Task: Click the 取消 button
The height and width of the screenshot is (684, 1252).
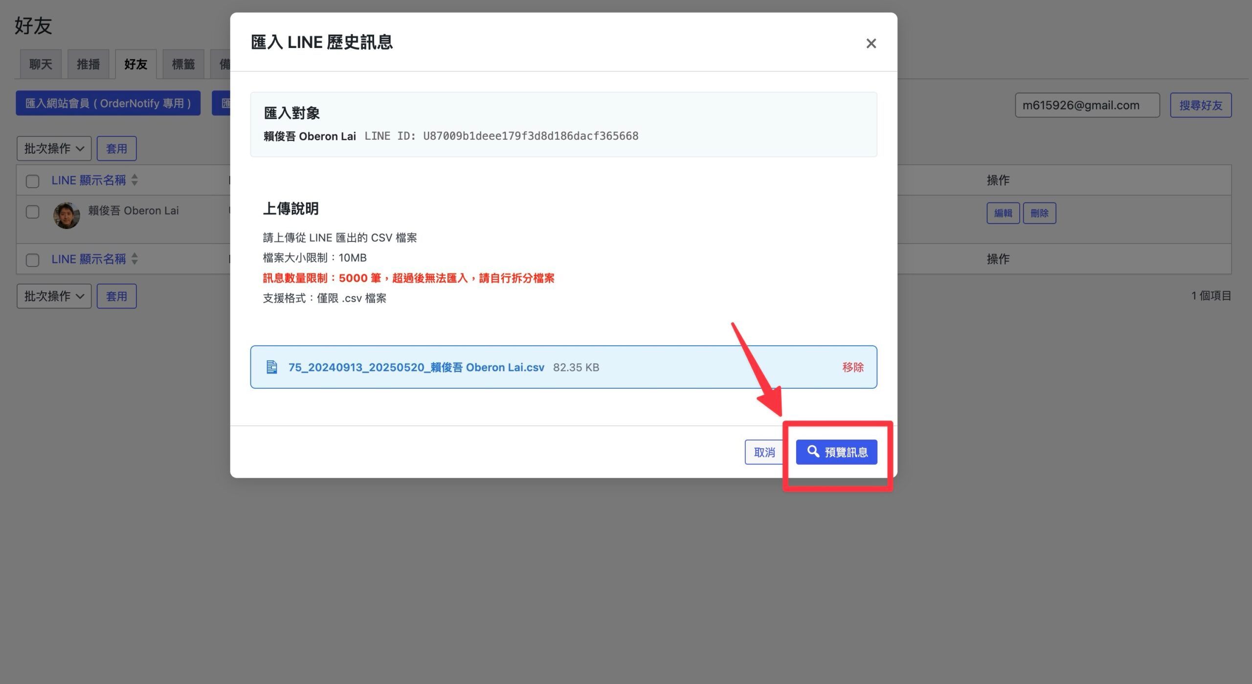Action: point(764,452)
